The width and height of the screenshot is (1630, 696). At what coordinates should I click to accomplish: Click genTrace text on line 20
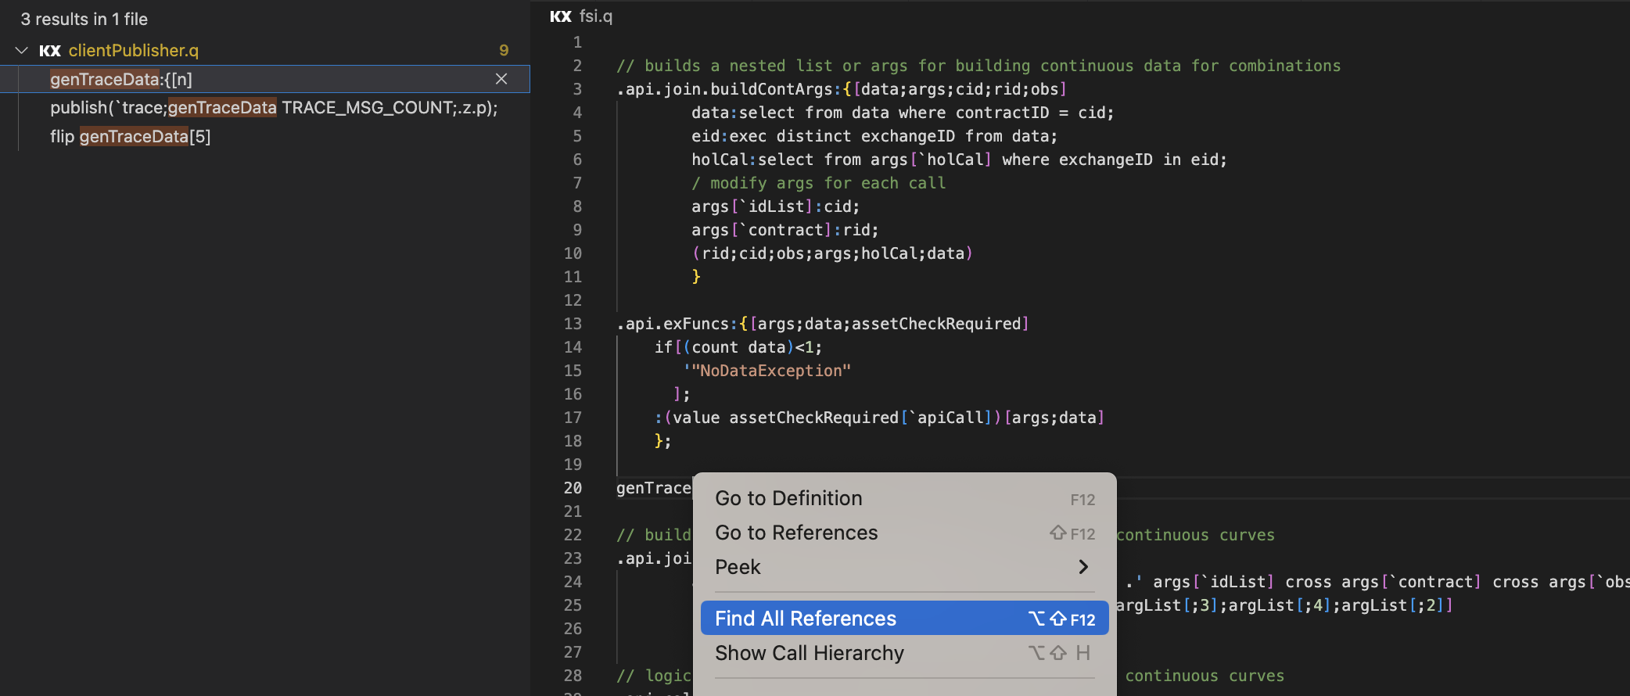653,488
